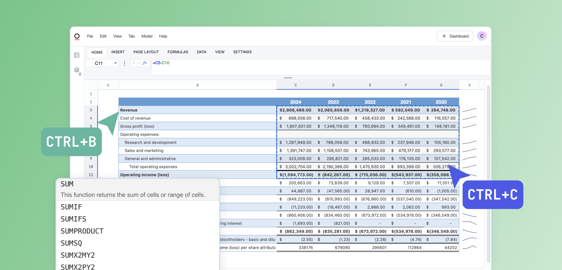Choose SUMPRODUCT in the autocomplete list
The image size is (562, 270).
[82, 231]
